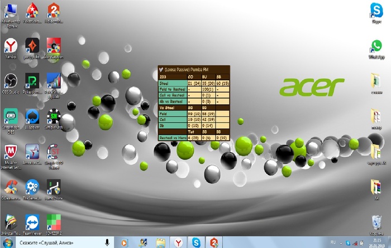391x248 pixels.
Task: Launch the Yandex browser desktop shortcut
Action: [x=11, y=48]
